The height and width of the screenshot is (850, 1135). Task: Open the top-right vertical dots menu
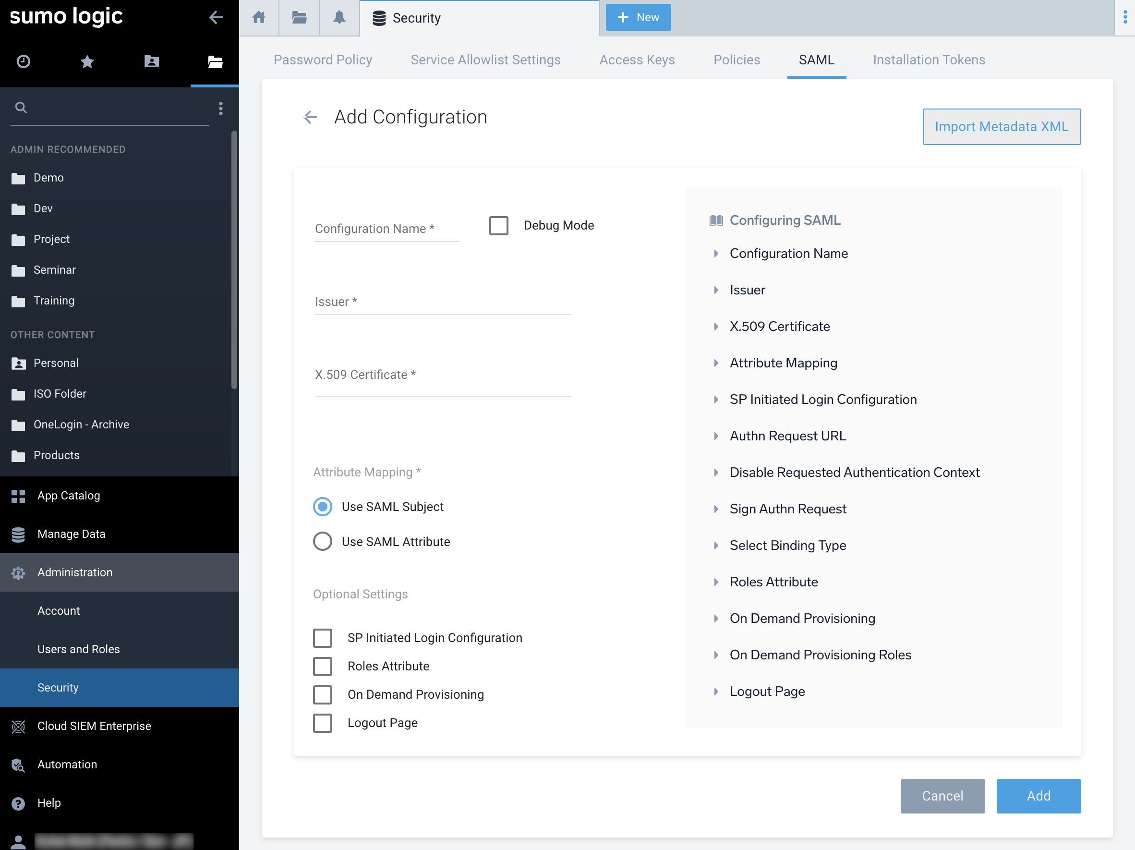pos(1125,17)
